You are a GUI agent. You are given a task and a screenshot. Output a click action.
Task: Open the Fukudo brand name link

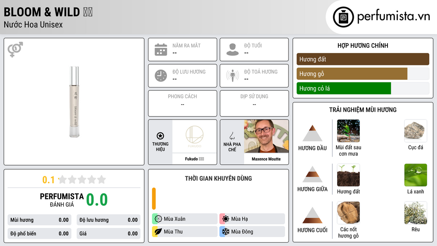coord(195,159)
